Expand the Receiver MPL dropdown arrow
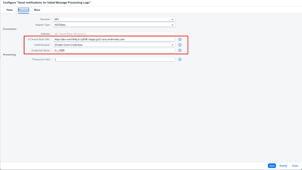The width and height of the screenshot is (302, 170). [x=172, y=19]
